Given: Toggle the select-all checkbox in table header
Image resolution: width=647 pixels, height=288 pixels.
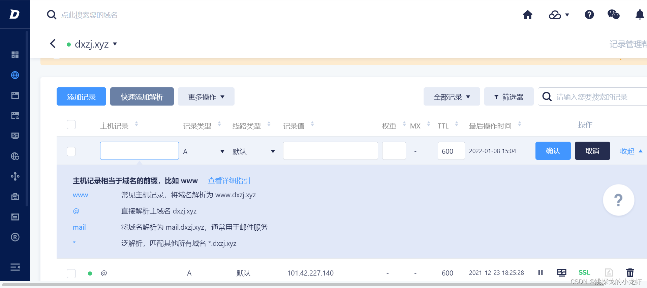Looking at the screenshot, I should click(71, 125).
